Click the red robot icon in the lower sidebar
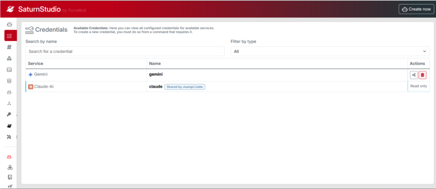The height and width of the screenshot is (189, 436). 9,157
